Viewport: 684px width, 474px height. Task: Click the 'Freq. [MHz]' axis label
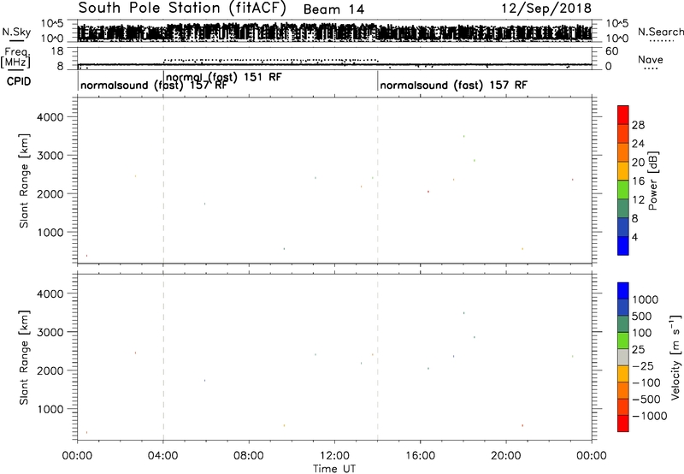(15, 58)
